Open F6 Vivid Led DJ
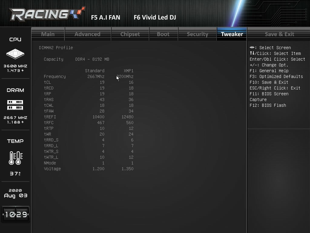The height and width of the screenshot is (233, 310). click(155, 17)
